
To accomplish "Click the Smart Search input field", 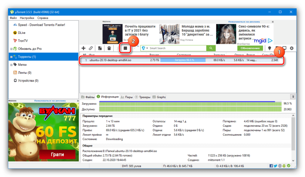I will 177,48.
